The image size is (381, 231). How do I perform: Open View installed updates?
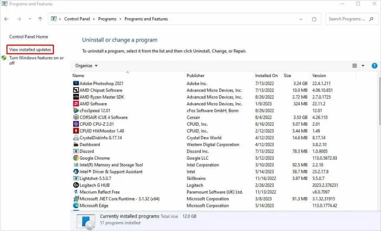click(30, 49)
